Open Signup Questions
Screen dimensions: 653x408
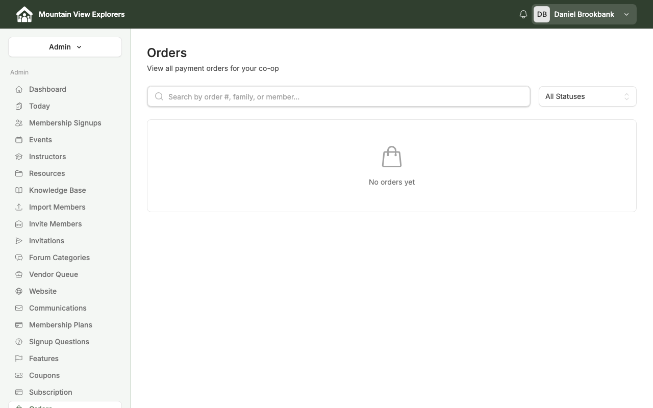point(65,342)
